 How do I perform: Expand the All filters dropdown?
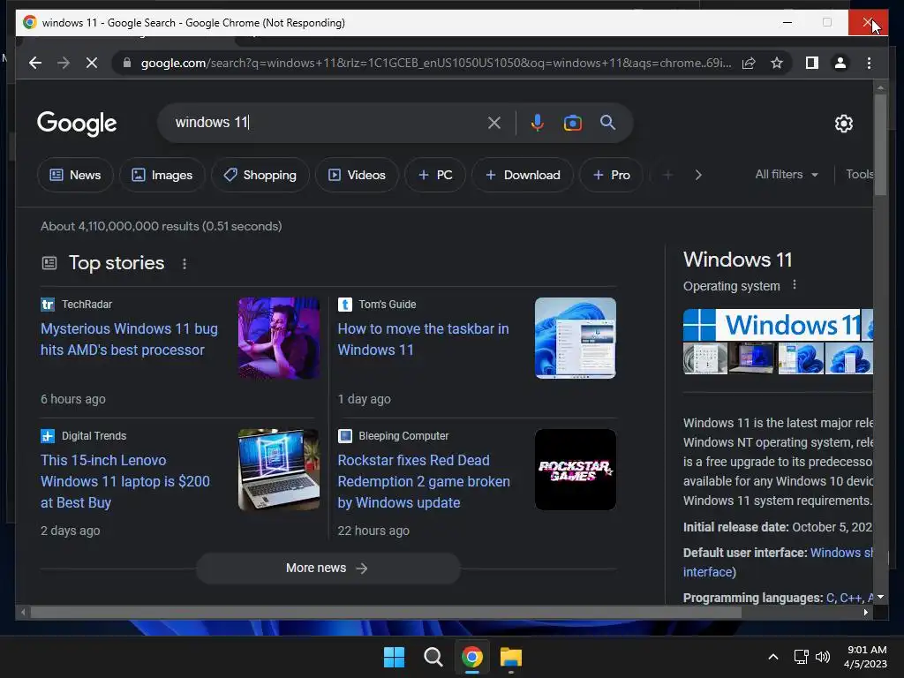[787, 174]
